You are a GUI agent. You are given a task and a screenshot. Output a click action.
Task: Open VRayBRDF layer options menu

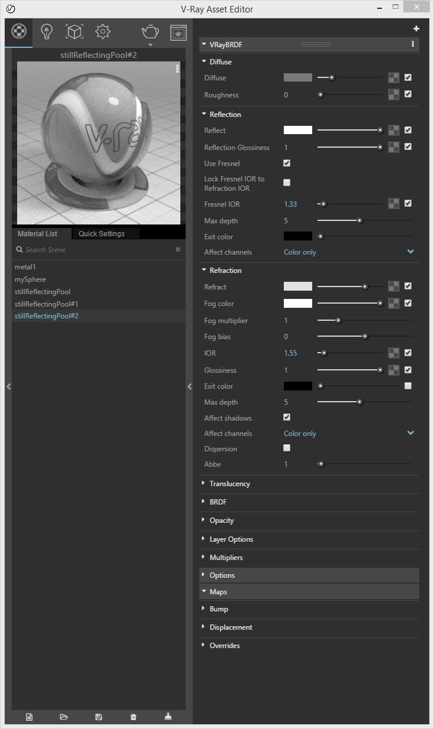tap(413, 44)
